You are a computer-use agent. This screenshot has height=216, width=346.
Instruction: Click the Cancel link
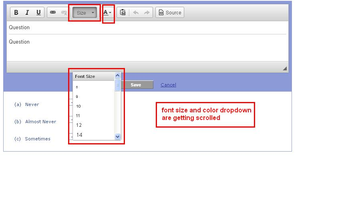click(168, 85)
